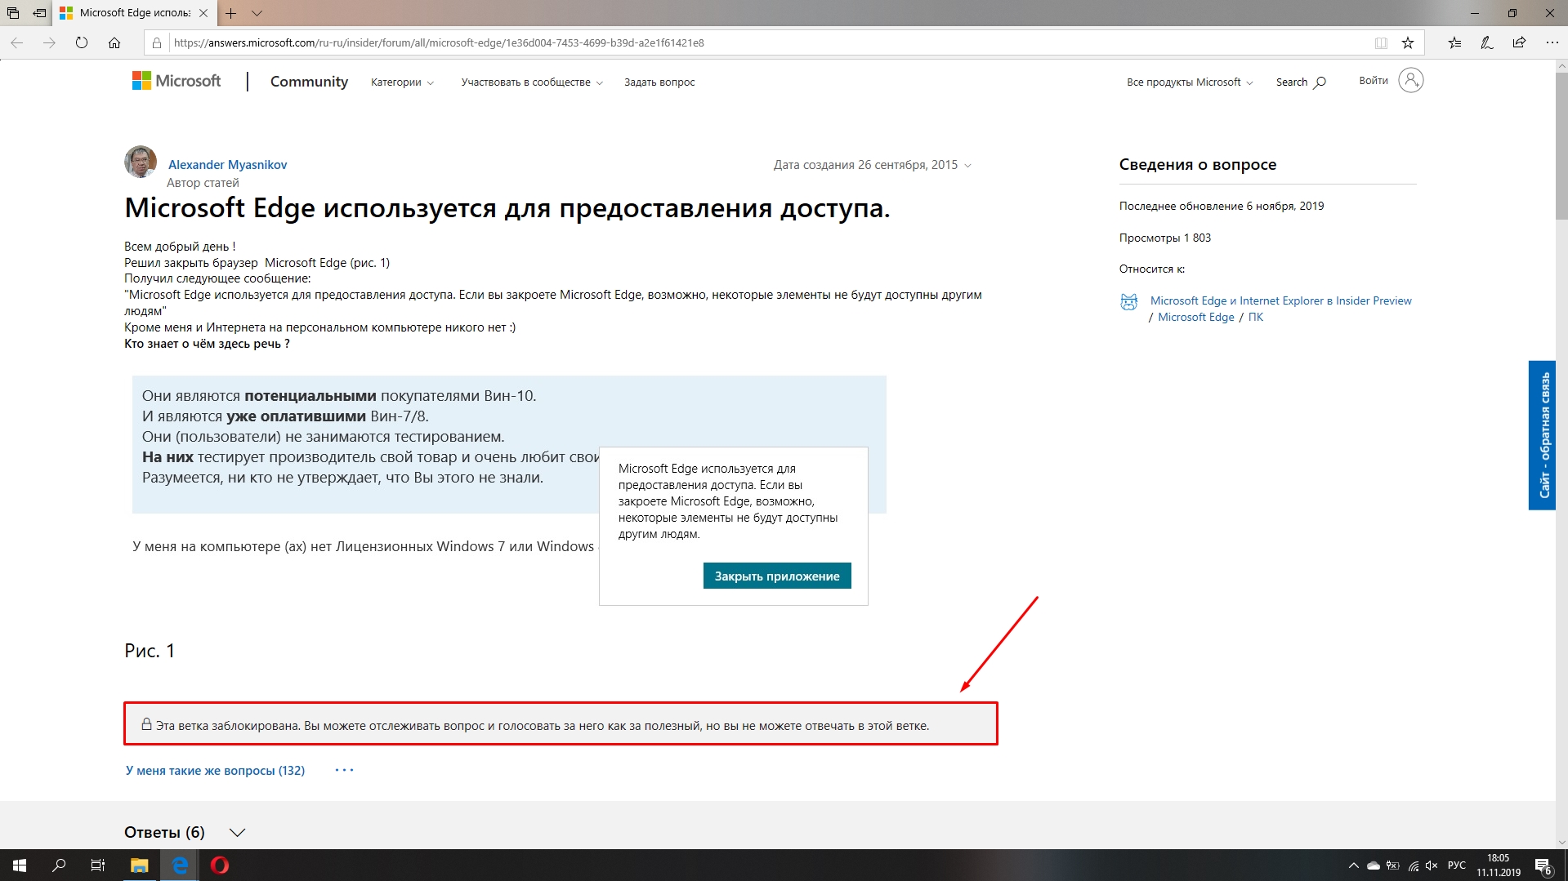Close the Microsoft Edge tab

point(203,13)
